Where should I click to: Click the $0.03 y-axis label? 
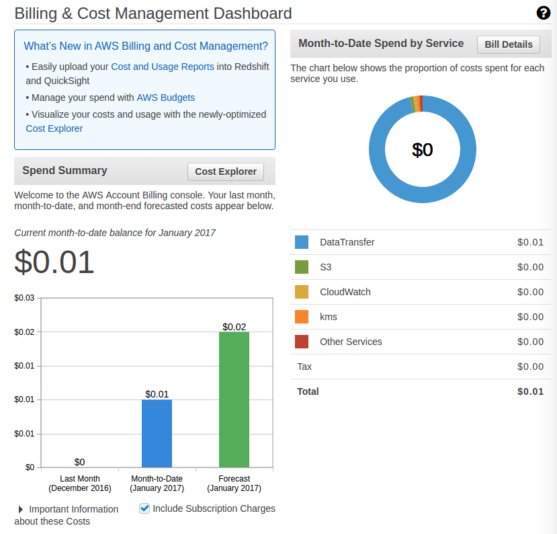click(24, 297)
